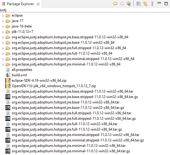Click the Forward navigation arrow icon
Image resolution: width=170 pixels, height=155 pixels.
coord(122,4)
